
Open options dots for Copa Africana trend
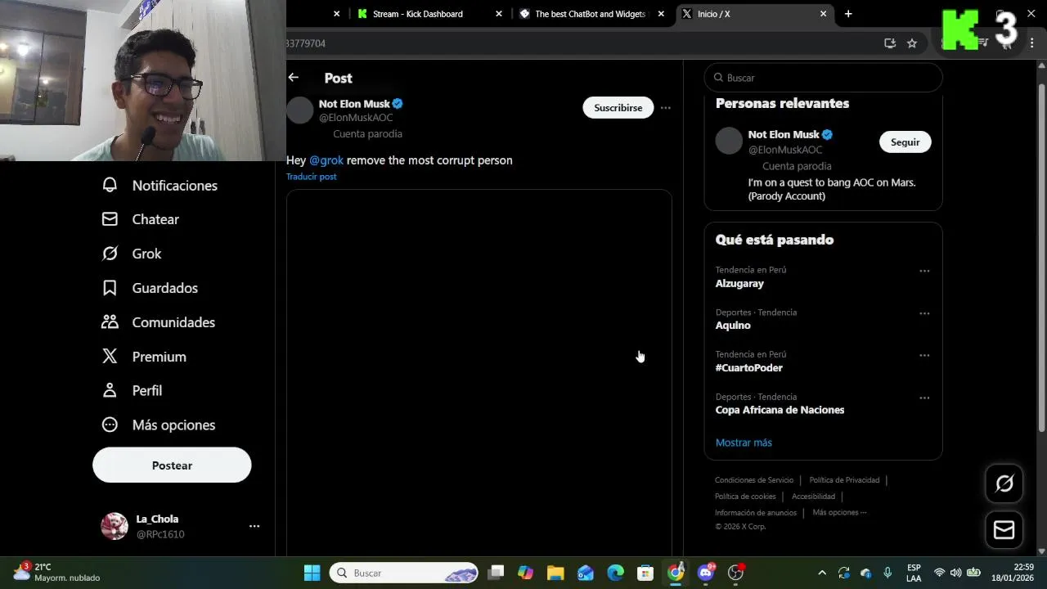(924, 398)
